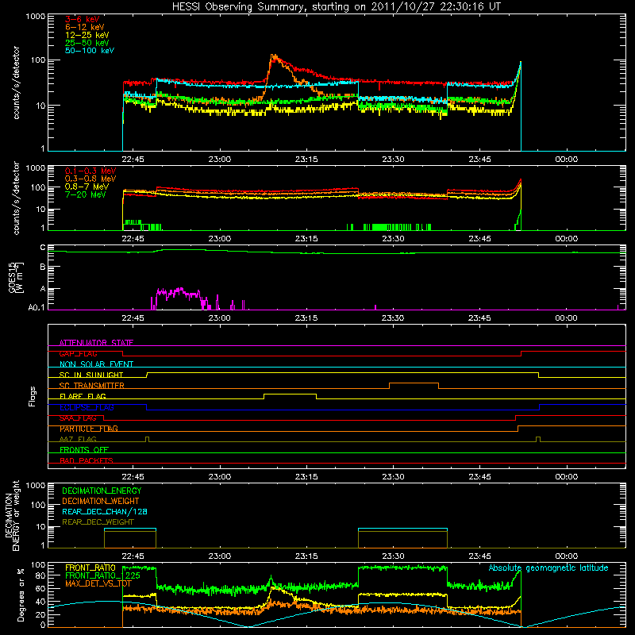
Task: Click the Flags panel axis label
Action: coord(33,396)
